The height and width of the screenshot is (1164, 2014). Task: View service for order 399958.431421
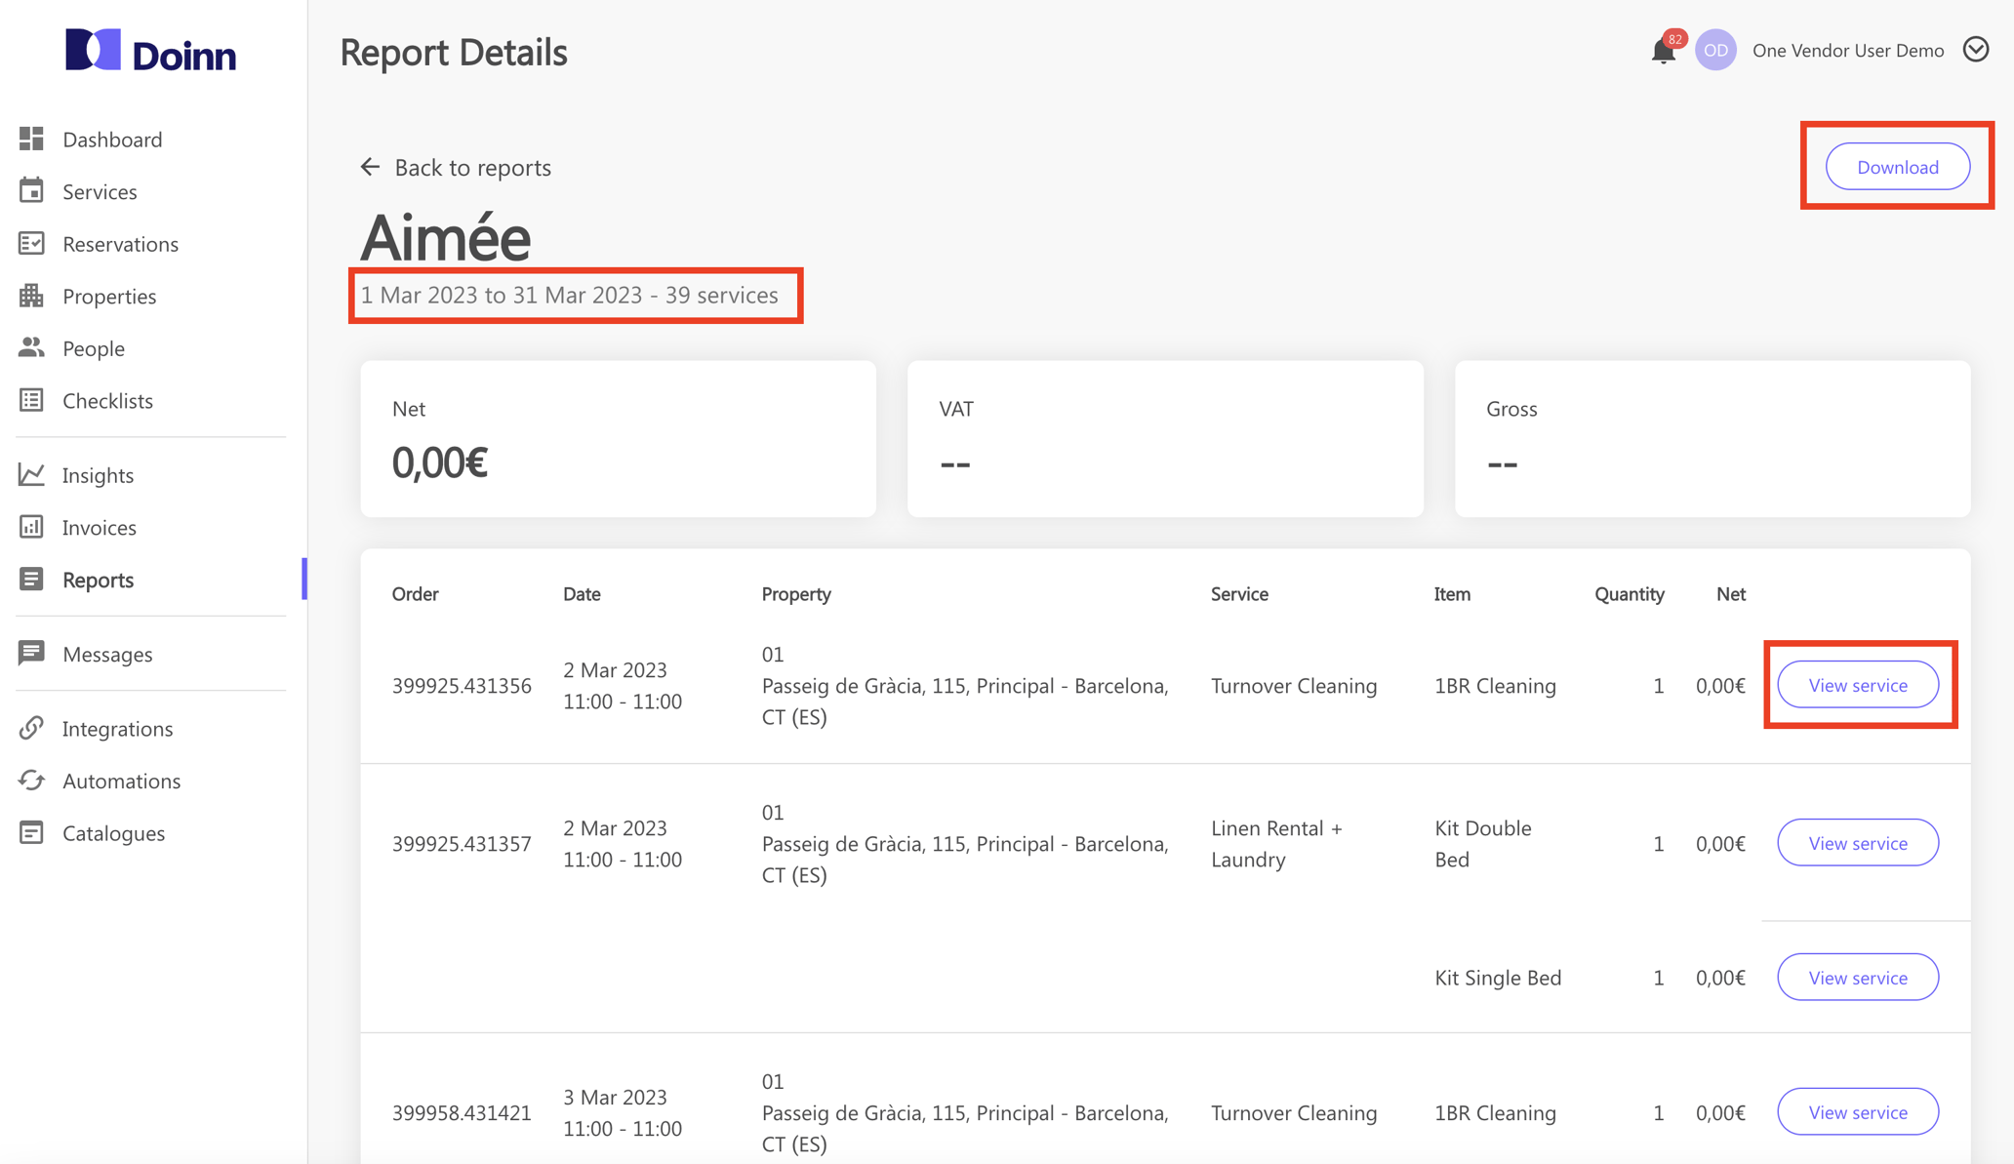tap(1858, 1112)
